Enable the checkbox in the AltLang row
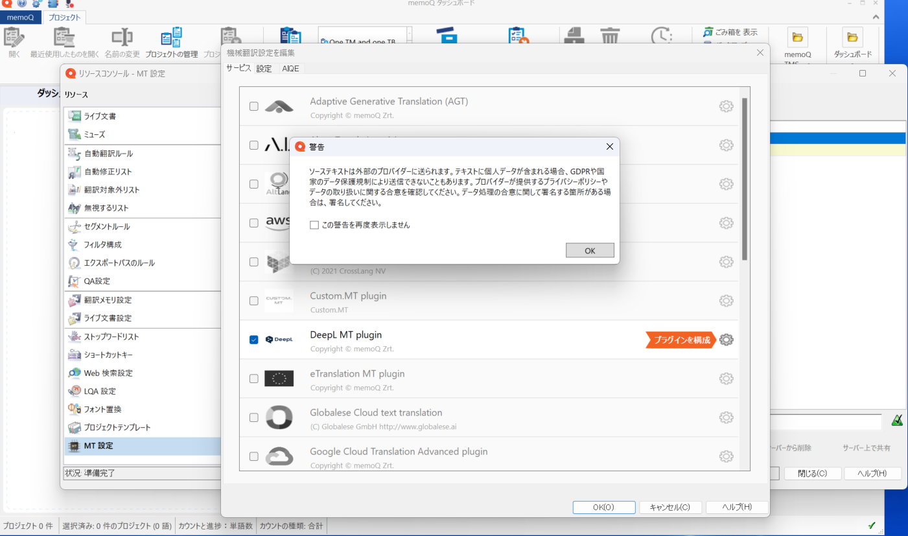The image size is (908, 536). pos(254,184)
